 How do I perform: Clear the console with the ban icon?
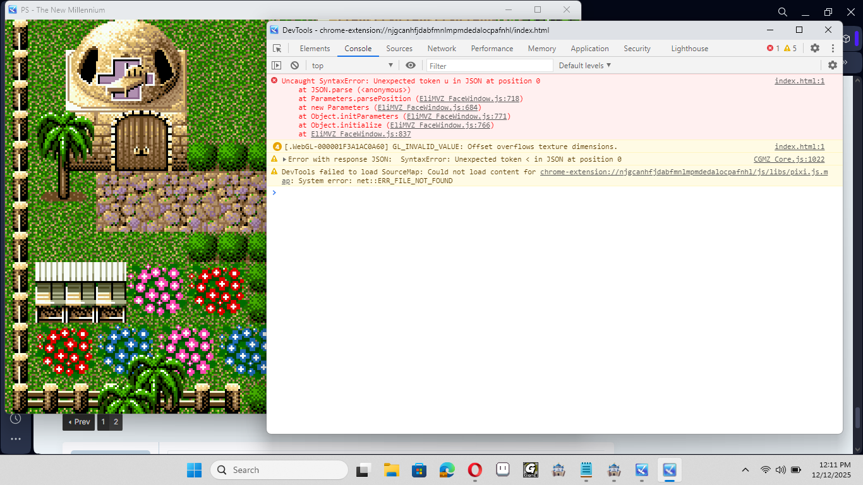[x=294, y=66]
